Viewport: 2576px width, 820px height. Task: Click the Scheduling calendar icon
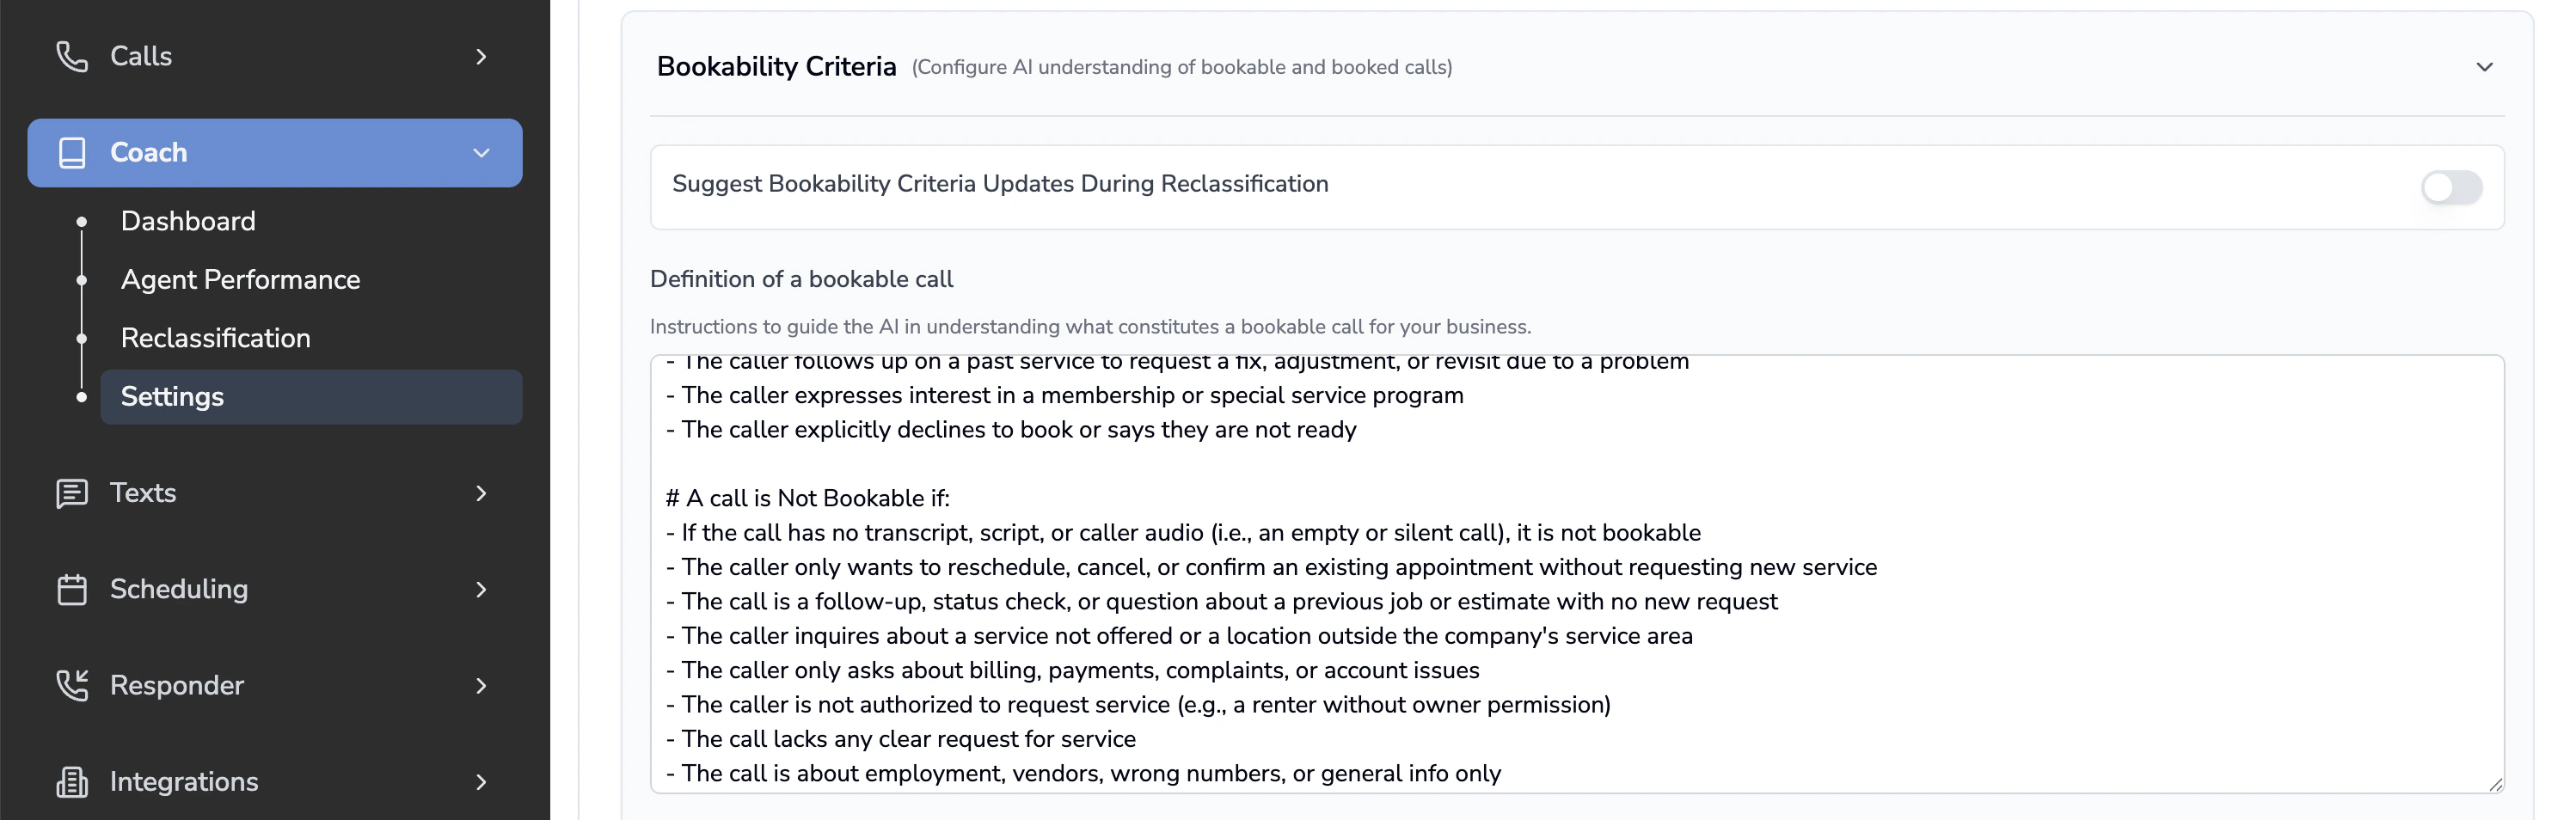(72, 589)
